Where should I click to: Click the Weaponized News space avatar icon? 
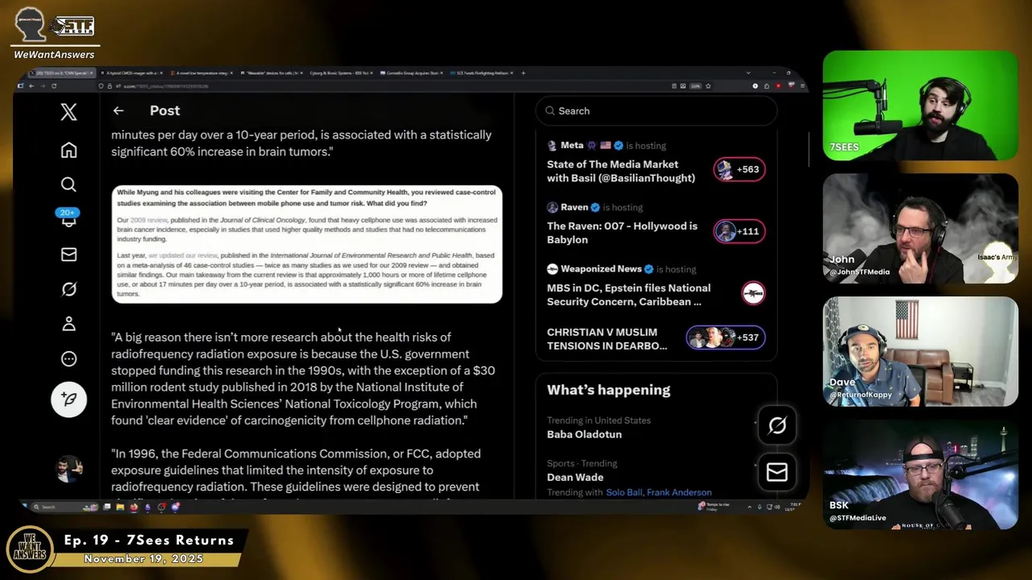[x=753, y=293]
